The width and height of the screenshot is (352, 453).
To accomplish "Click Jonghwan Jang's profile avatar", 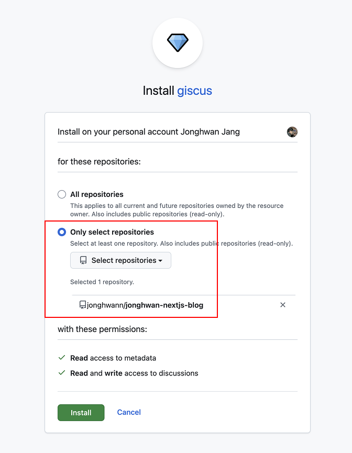I will click(292, 132).
